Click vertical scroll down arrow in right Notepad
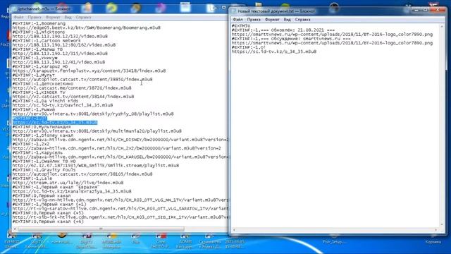This screenshot has height=254, width=451. (x=442, y=224)
